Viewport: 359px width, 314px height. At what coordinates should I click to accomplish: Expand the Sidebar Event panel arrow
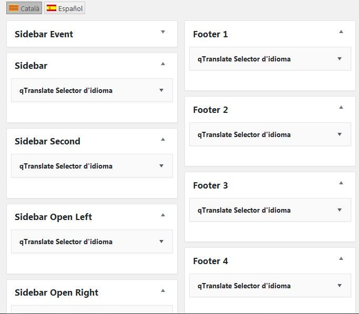[163, 32]
